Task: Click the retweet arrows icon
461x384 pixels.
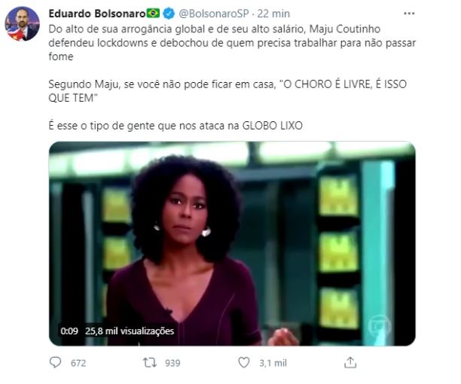Action: tap(150, 363)
